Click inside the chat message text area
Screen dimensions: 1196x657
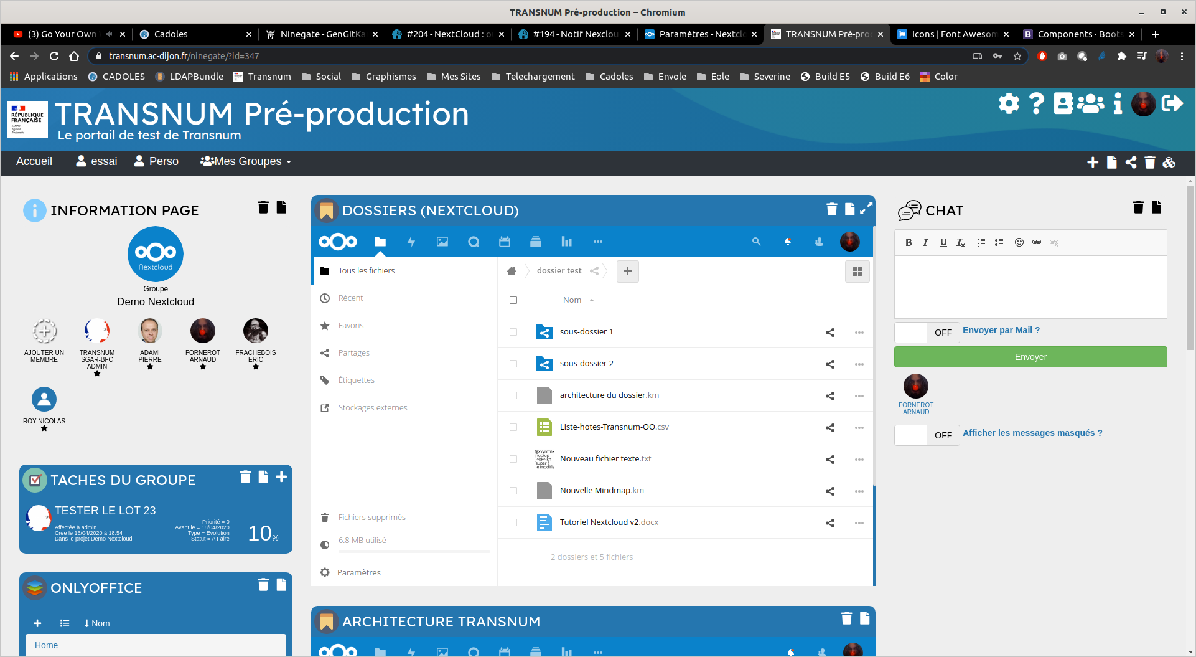pos(1030,286)
